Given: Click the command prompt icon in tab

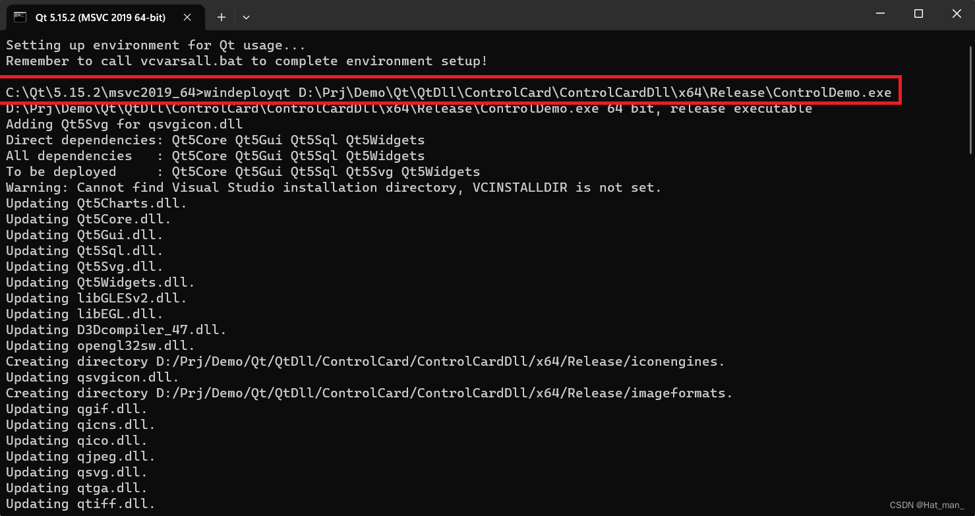Looking at the screenshot, I should 20,17.
